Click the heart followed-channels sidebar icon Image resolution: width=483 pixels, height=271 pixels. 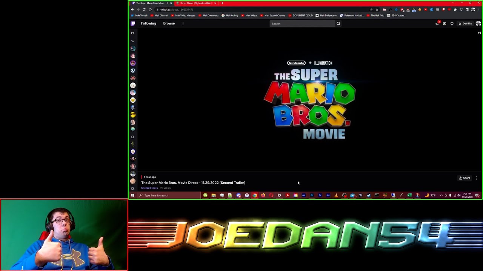tap(133, 41)
